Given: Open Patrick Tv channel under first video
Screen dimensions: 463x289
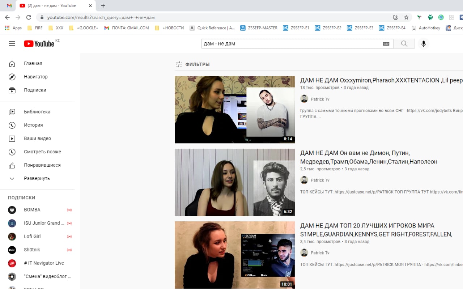Looking at the screenshot, I should [320, 99].
